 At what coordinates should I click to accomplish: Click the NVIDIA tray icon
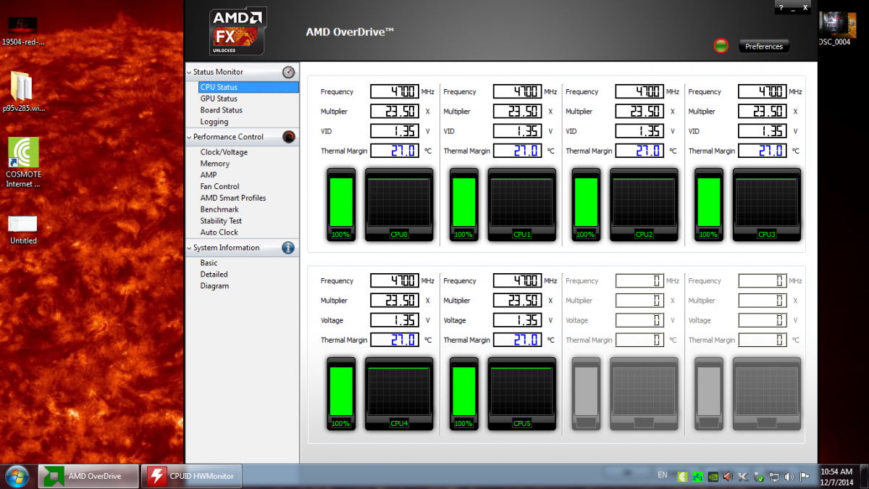tap(713, 477)
